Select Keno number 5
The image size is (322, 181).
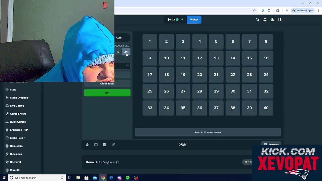pos(216,41)
